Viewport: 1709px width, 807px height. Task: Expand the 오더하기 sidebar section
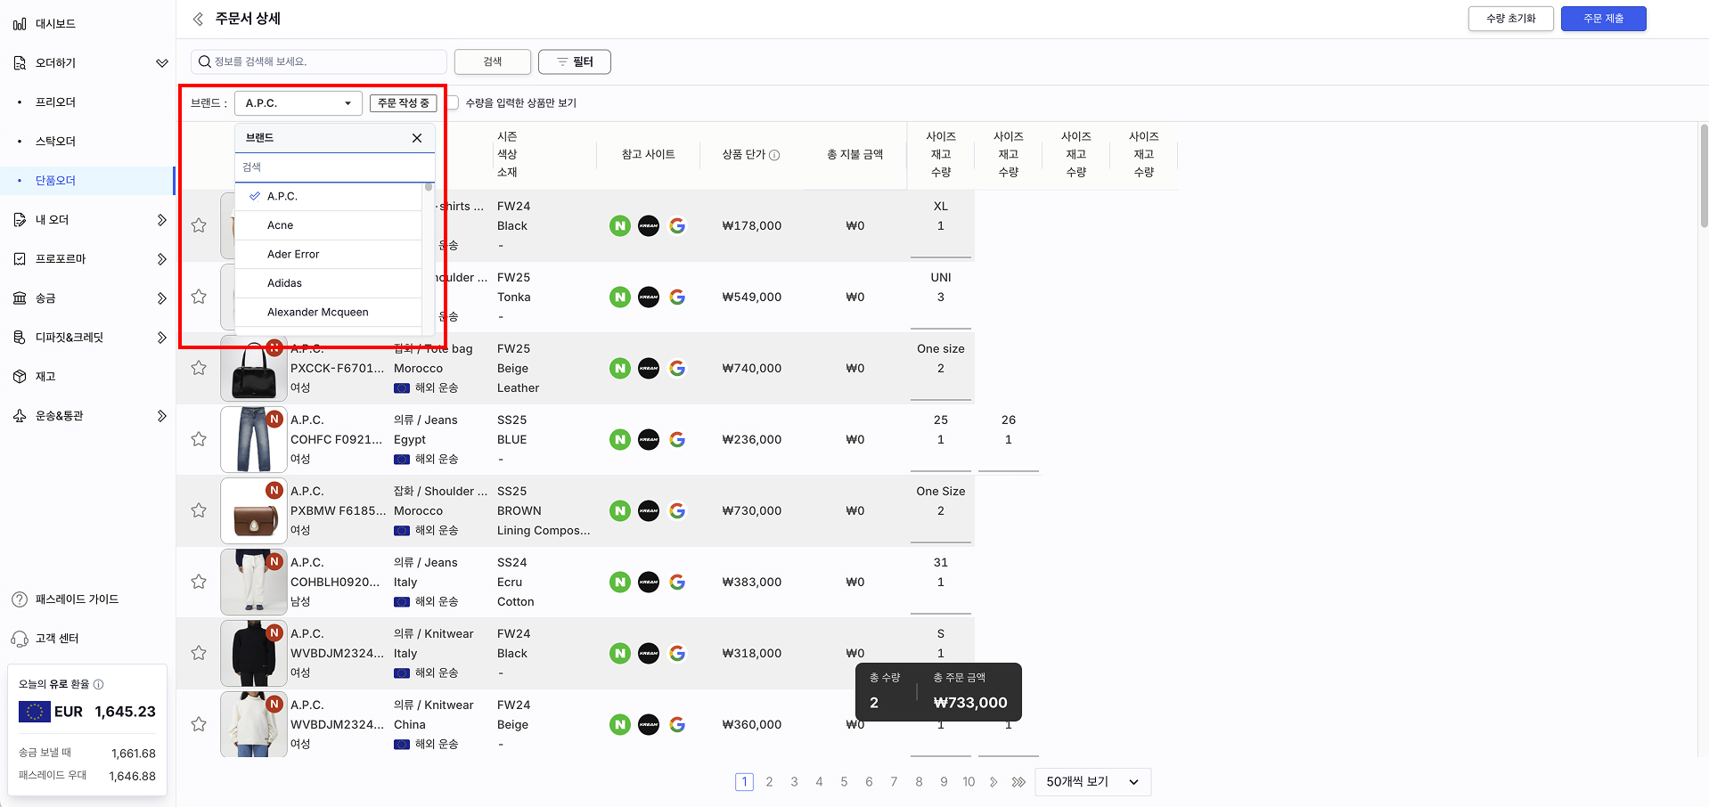coord(161,63)
